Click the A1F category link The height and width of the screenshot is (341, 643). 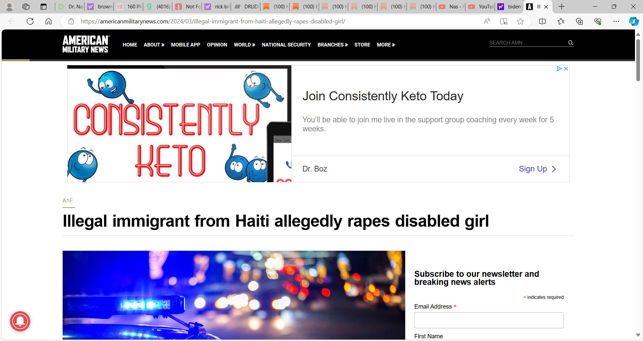(68, 201)
